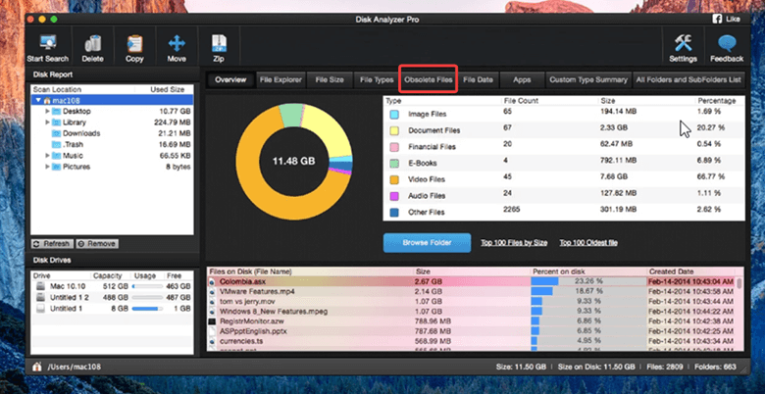The width and height of the screenshot is (765, 394).
Task: Open the Feedback speech bubble icon
Action: 727,43
